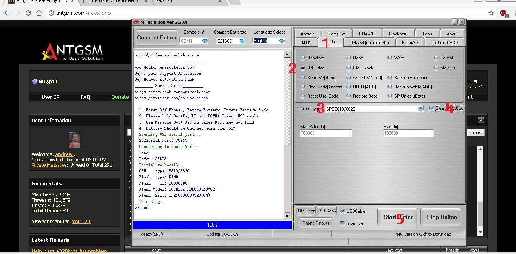
Task: Click the log panel scroll down arrow
Action: tap(287, 217)
